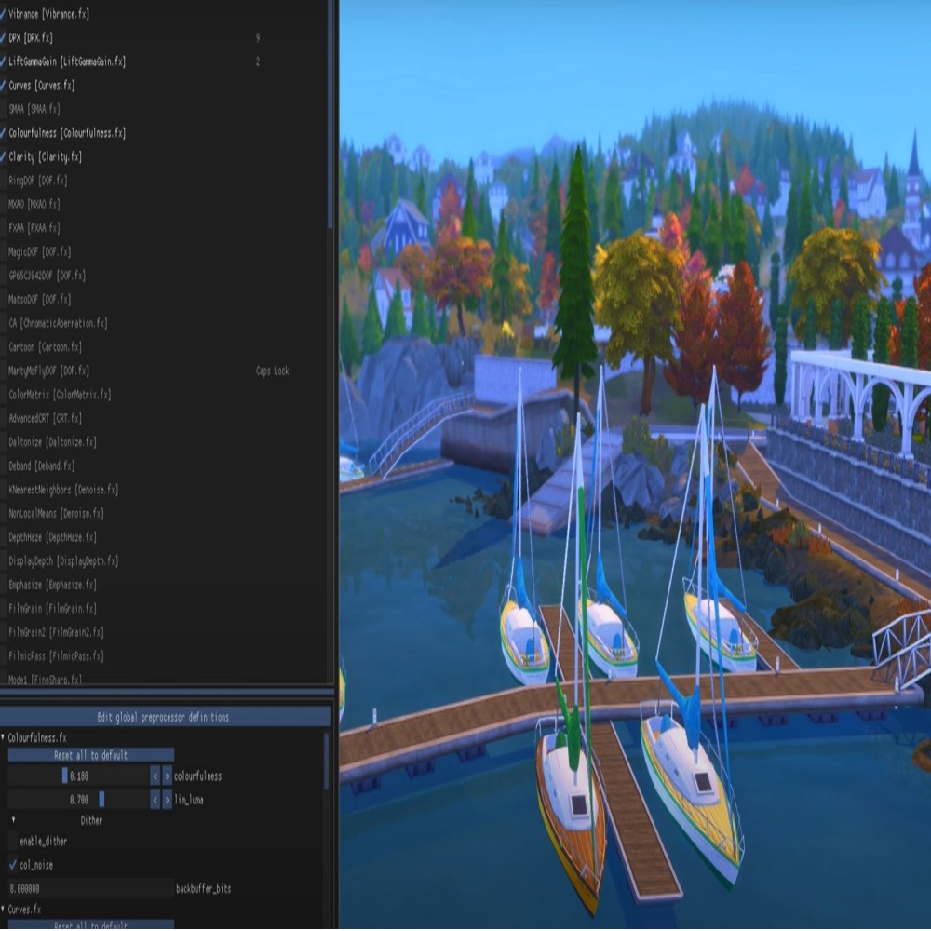The height and width of the screenshot is (931, 931).
Task: Decrease lim_luma with its left arrow
Action: click(155, 799)
